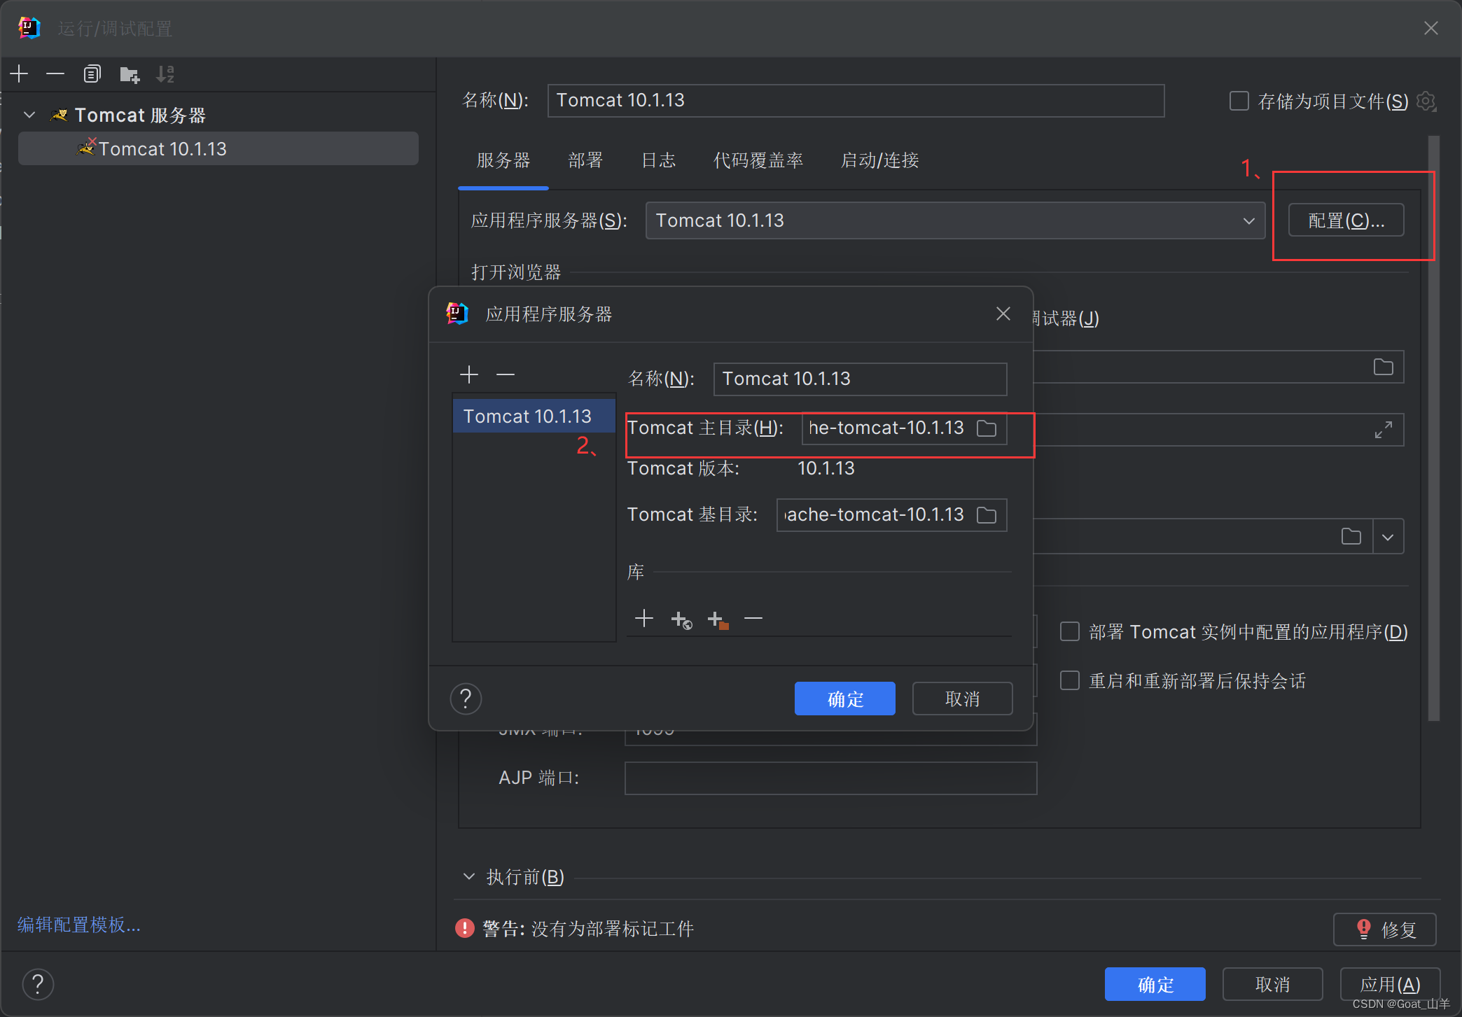This screenshot has height=1017, width=1462.
Task: Click the help icon in application server dialog
Action: click(x=466, y=699)
